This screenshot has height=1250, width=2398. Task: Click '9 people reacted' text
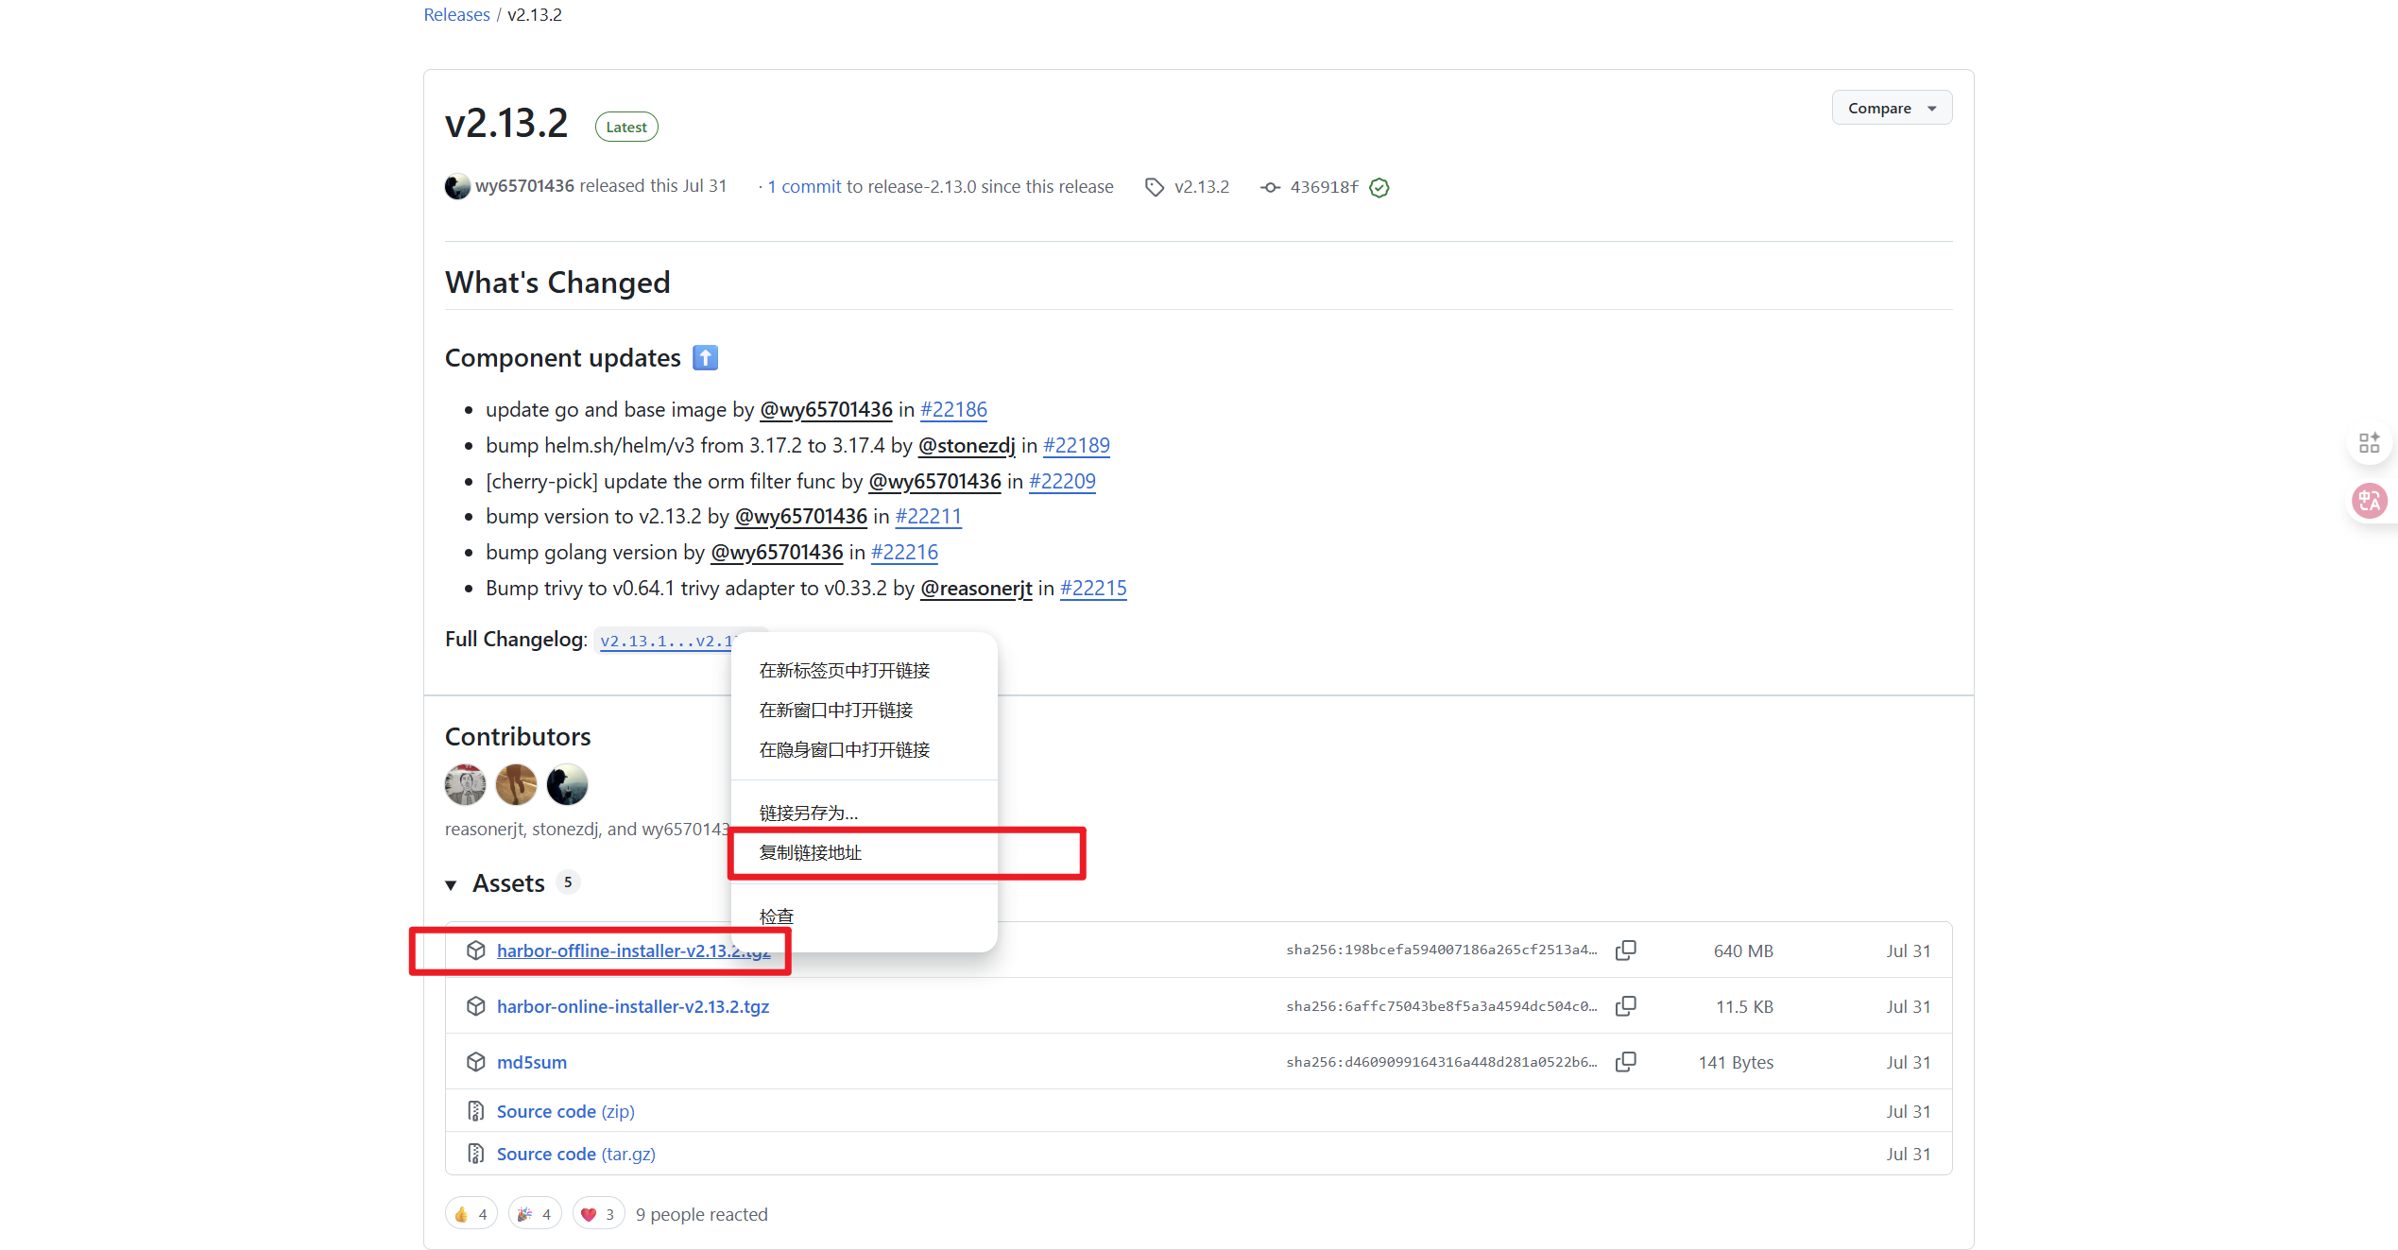point(702,1214)
